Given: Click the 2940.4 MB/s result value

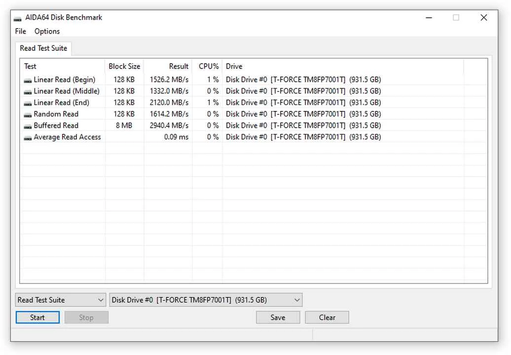Looking at the screenshot, I should coord(169,125).
